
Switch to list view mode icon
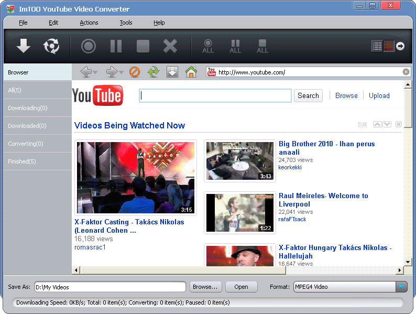point(377,46)
